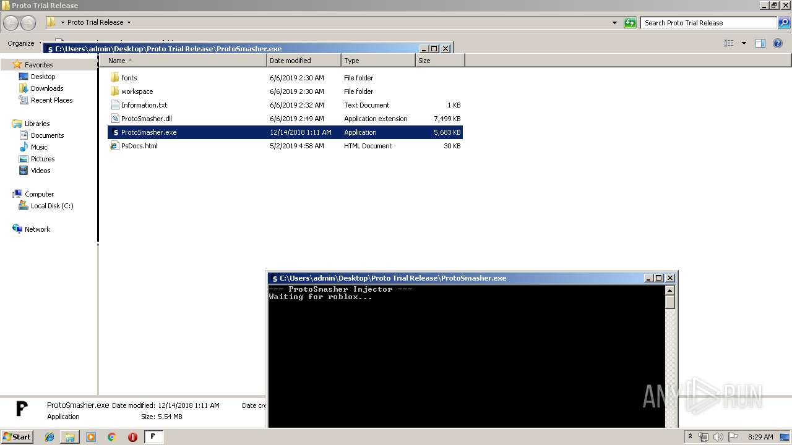Expand the Proto Trial Release breadcrumb arrow
This screenshot has width=792, height=445.
pos(129,22)
